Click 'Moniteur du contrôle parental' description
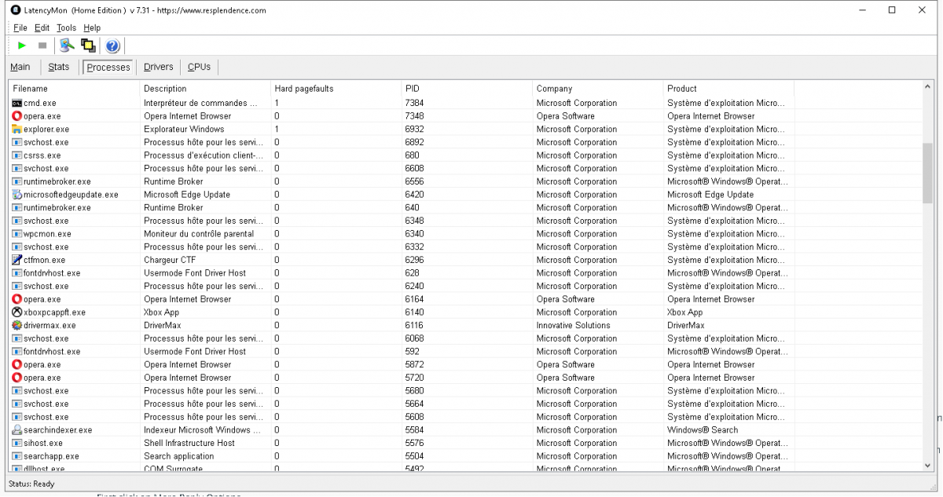Screen dimensions: 943x497 (199, 234)
